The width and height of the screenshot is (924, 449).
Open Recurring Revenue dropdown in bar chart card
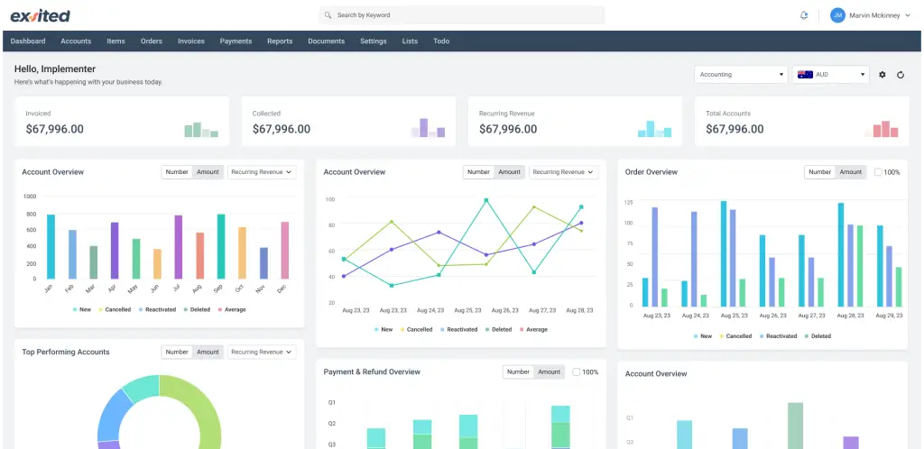[x=262, y=172]
